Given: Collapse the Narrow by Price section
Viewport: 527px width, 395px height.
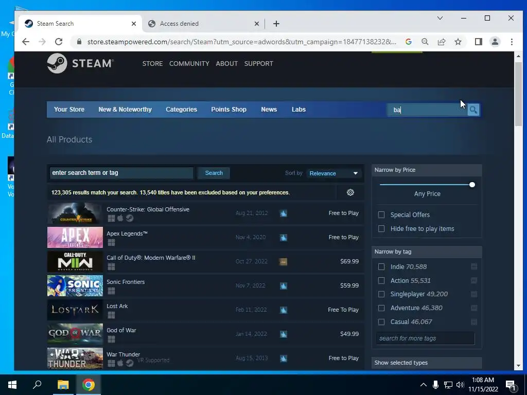Looking at the screenshot, I should (427, 170).
